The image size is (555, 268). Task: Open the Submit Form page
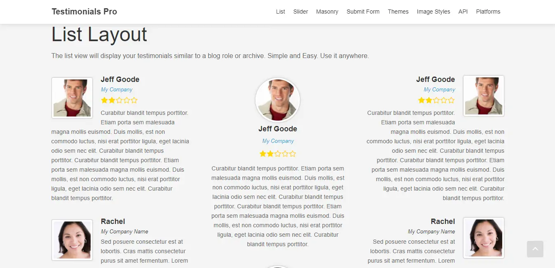coord(363,12)
